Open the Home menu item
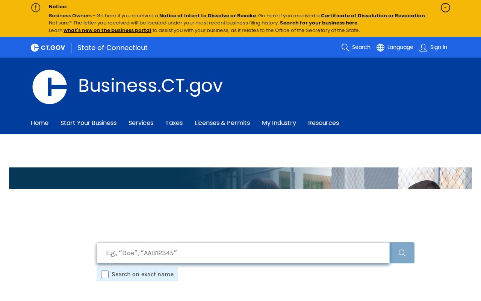The image size is (481, 301). [x=39, y=123]
